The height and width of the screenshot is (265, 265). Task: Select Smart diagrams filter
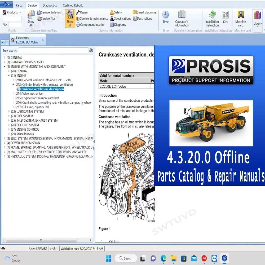pyautogui.click(x=144, y=12)
